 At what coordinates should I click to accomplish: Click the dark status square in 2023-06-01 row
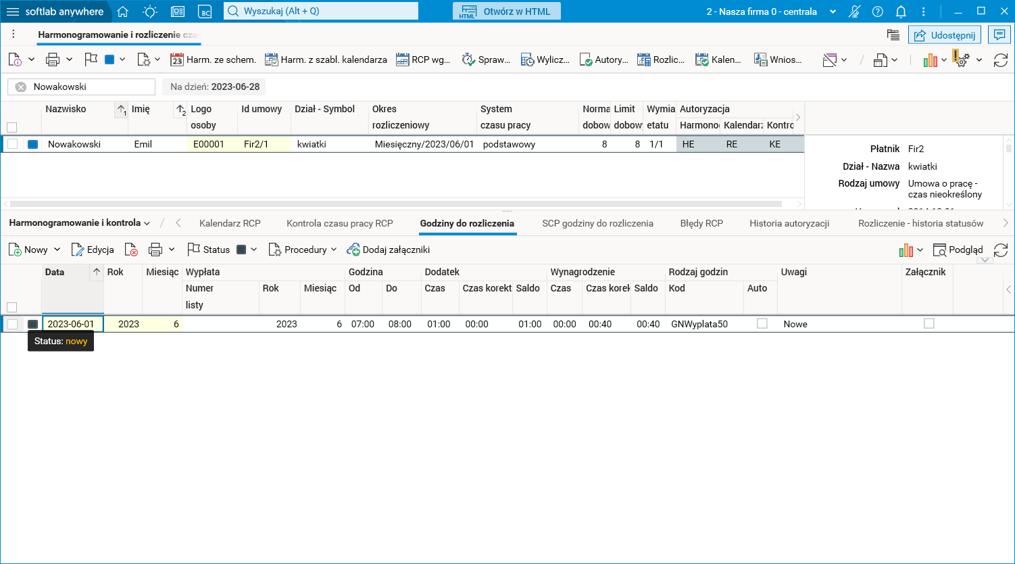(32, 324)
